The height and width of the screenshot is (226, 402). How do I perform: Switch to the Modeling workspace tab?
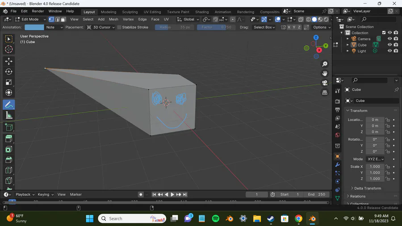[109, 12]
